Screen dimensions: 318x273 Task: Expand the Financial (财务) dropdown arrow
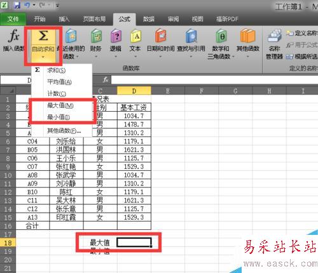(x=96, y=57)
